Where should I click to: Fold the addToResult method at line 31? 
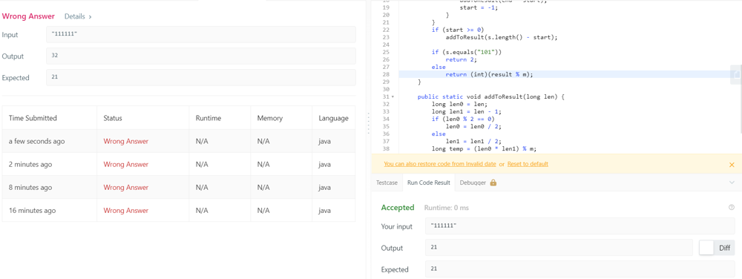point(393,97)
